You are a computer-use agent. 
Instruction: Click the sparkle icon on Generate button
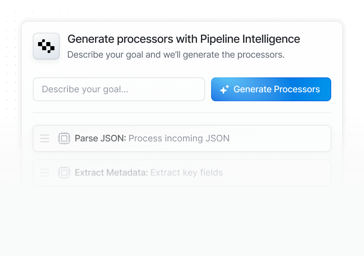click(224, 89)
